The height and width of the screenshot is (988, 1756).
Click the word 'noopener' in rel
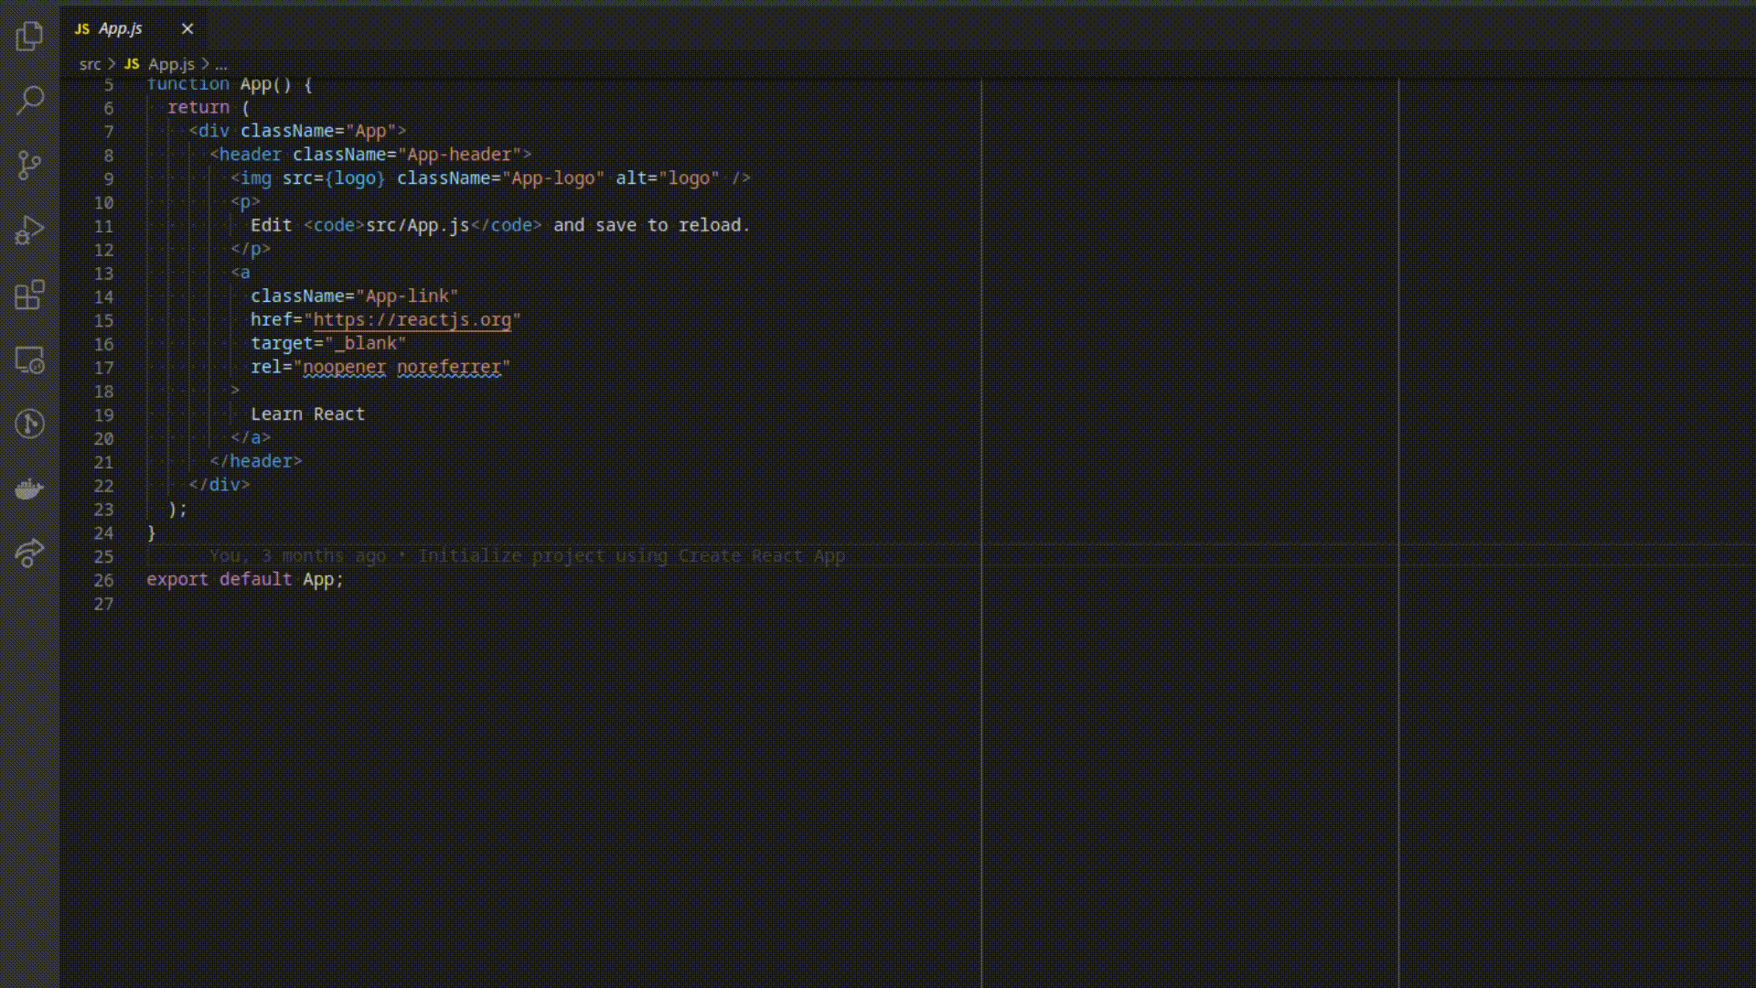(344, 368)
